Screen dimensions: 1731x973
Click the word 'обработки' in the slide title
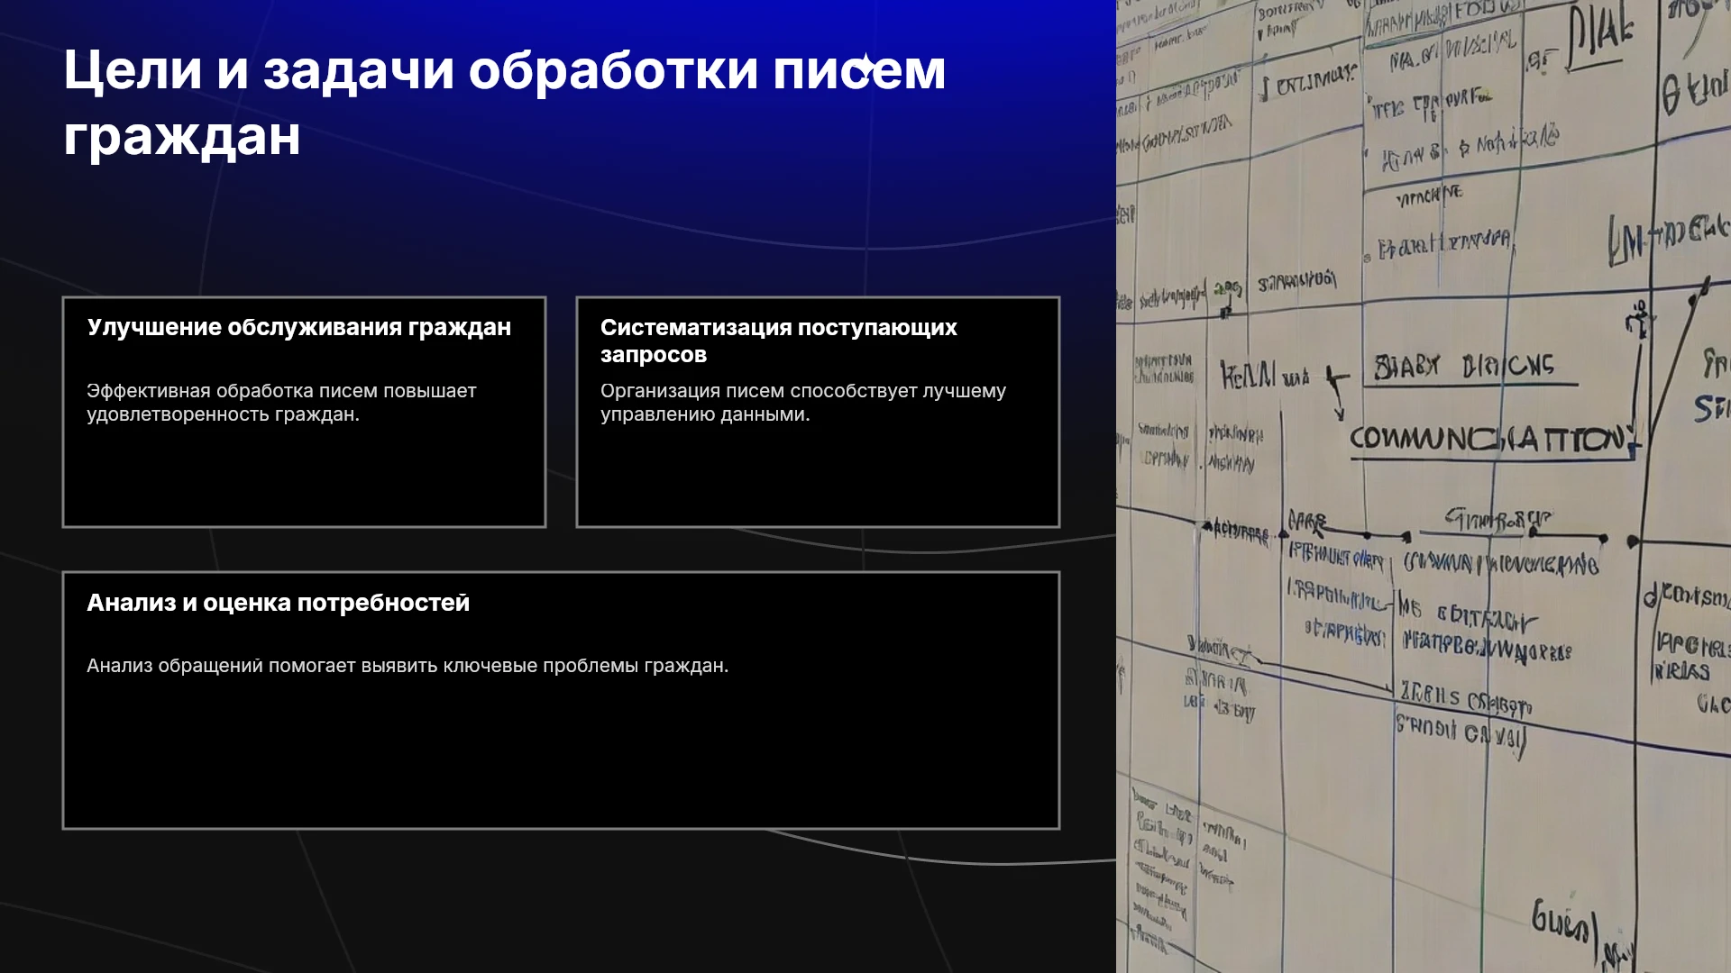(613, 70)
